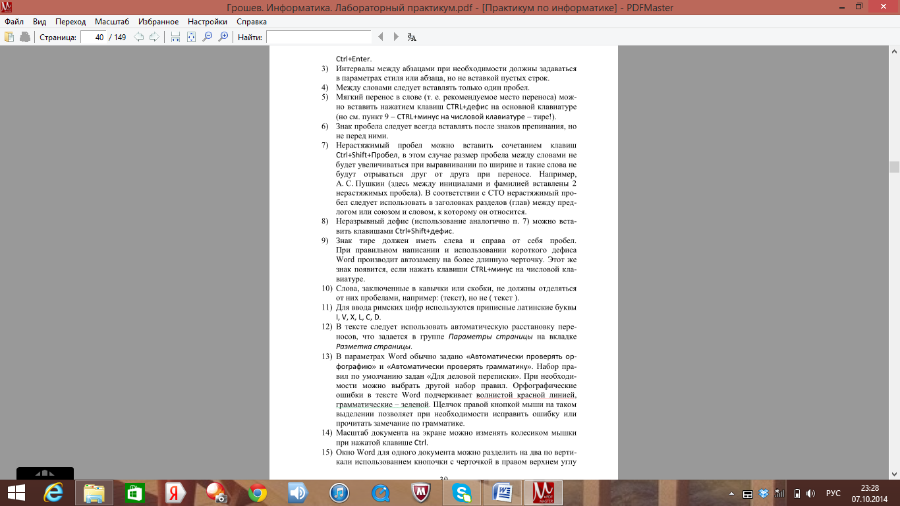Click text "Ctrl+Enter." at page top
Image resolution: width=900 pixels, height=506 pixels.
click(354, 59)
